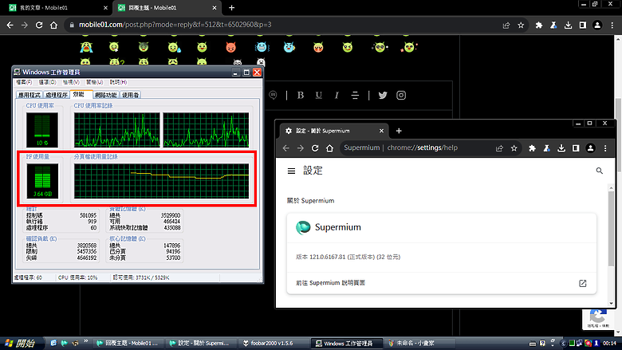This screenshot has height=350, width=622.
Task: Open 說明(H) menu in Task Manager
Action: click(118, 82)
